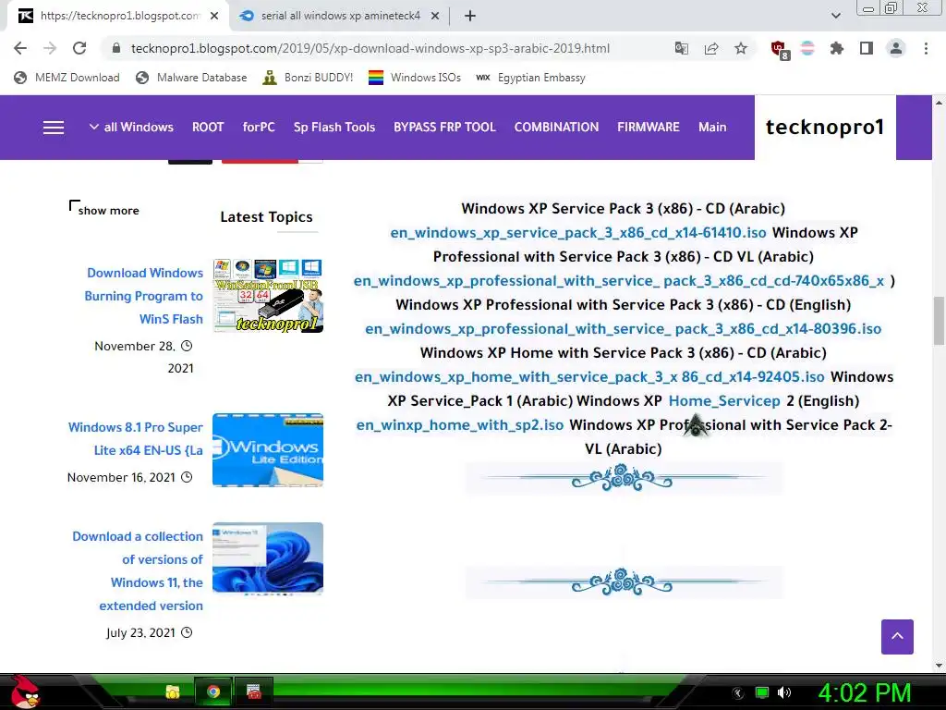The width and height of the screenshot is (946, 710).
Task: Click the network monitor tray icon
Action: click(762, 692)
